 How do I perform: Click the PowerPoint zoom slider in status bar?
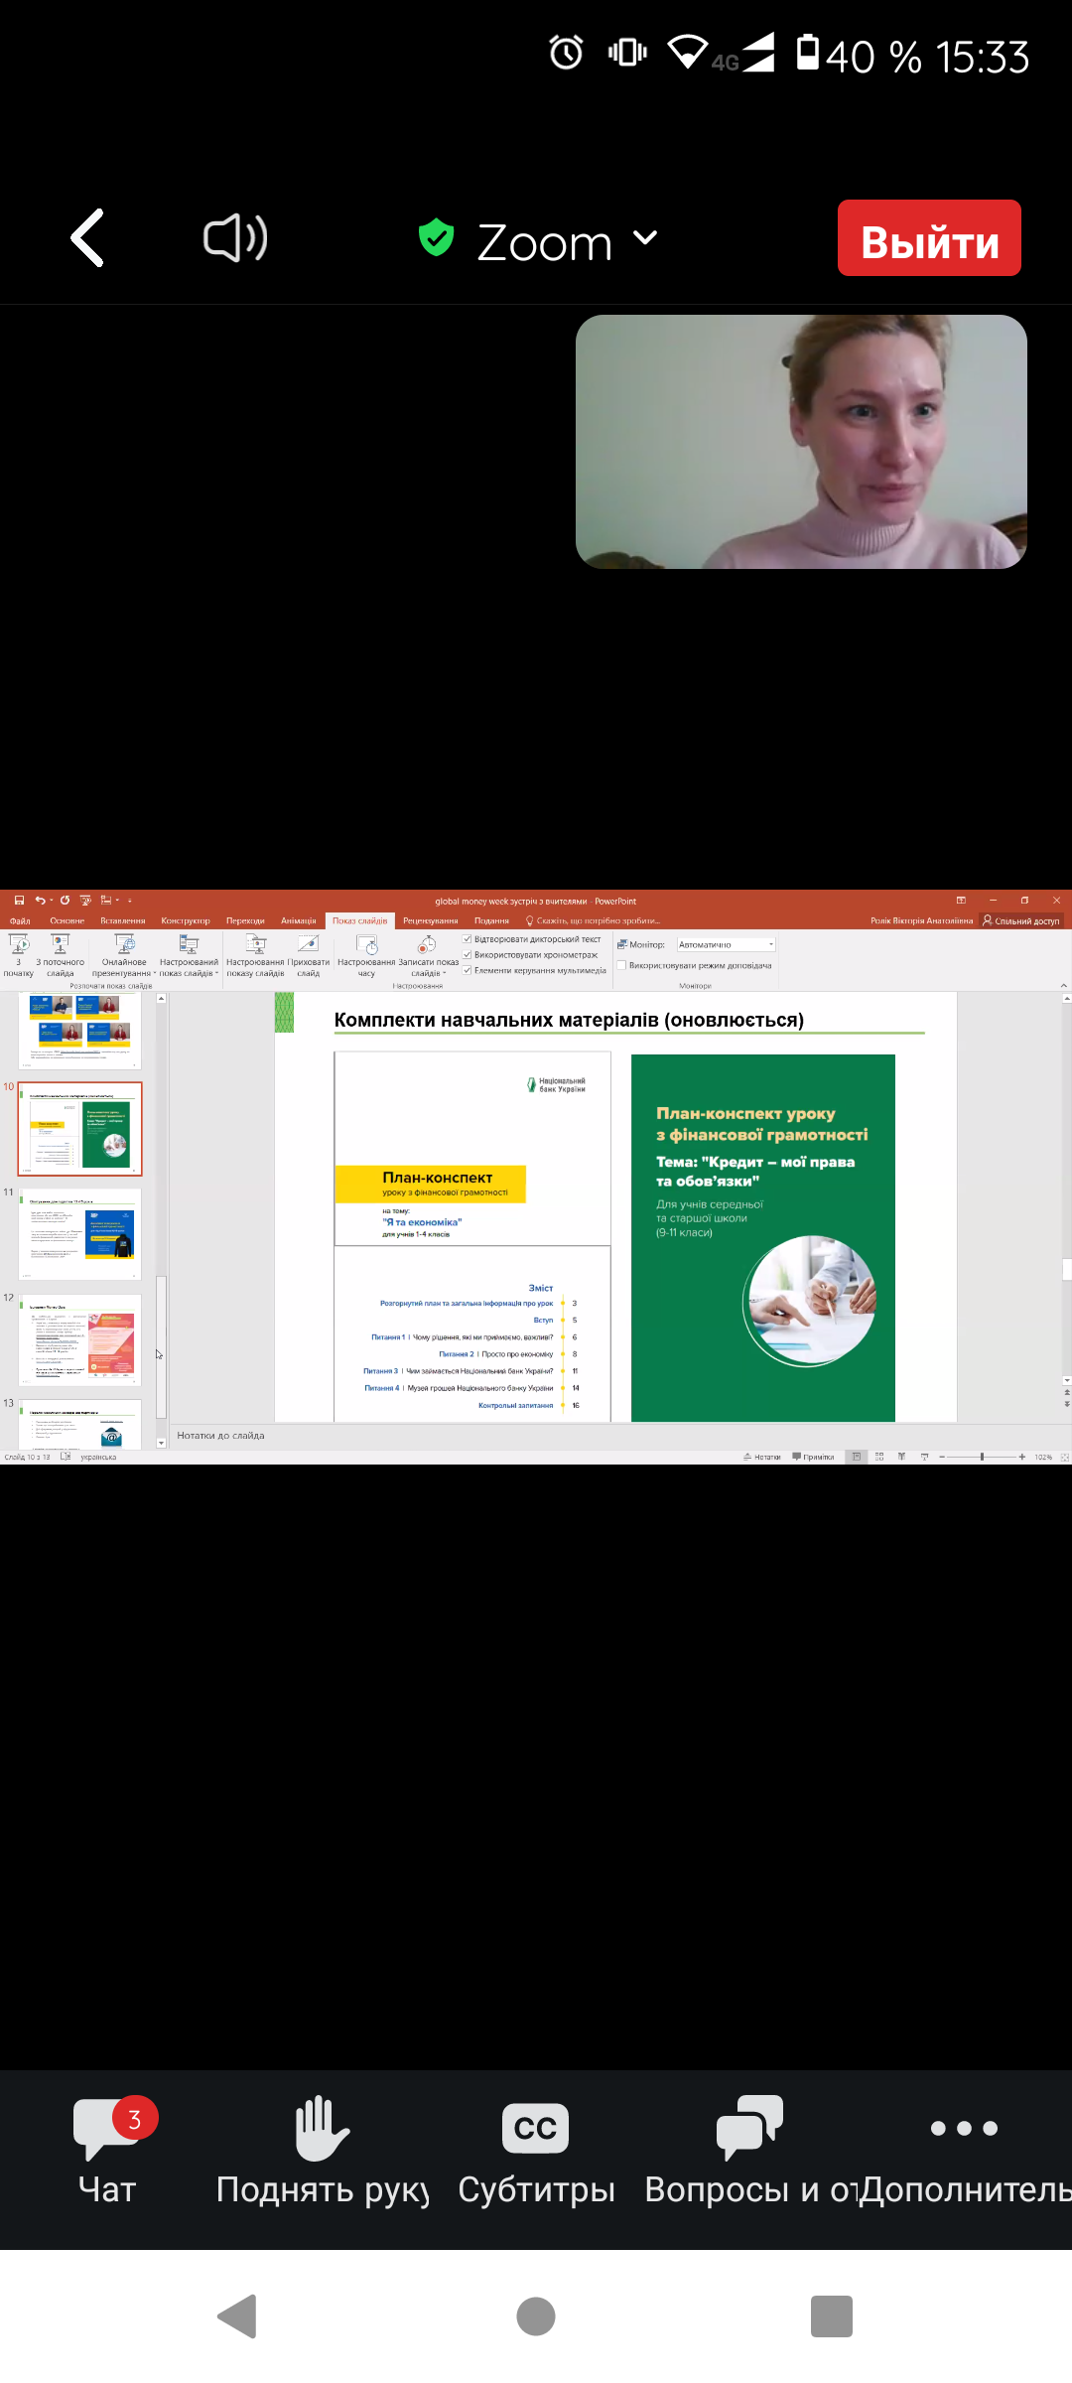click(982, 1457)
